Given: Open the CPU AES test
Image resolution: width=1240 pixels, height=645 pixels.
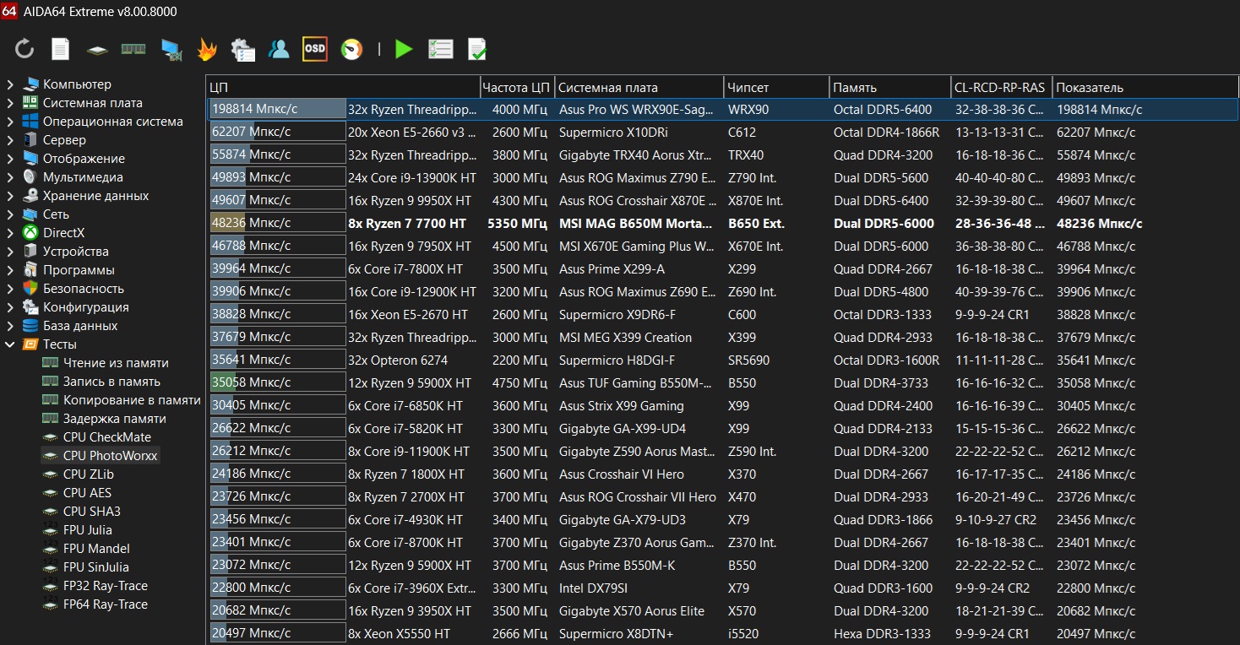Looking at the screenshot, I should 88,493.
